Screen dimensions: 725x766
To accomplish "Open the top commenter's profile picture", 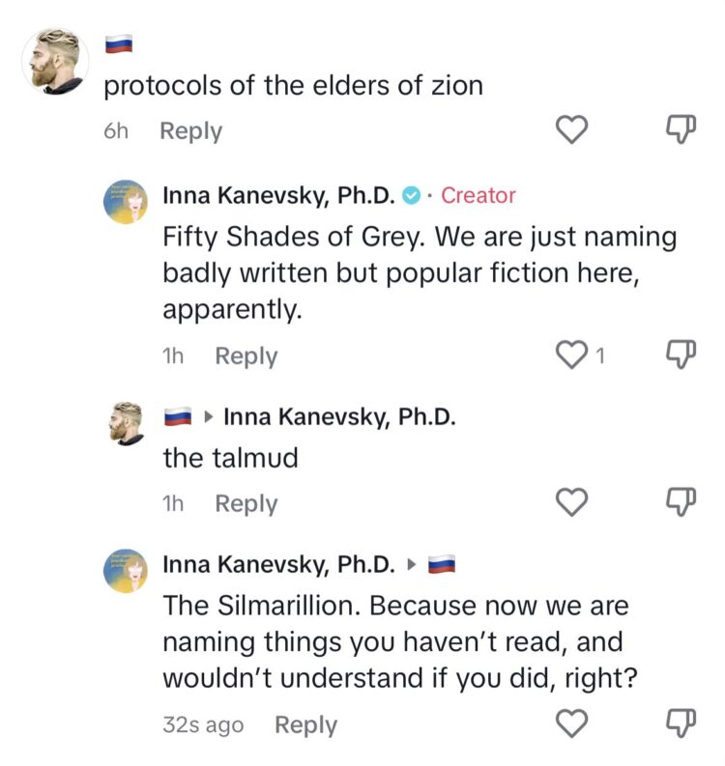I will click(55, 58).
